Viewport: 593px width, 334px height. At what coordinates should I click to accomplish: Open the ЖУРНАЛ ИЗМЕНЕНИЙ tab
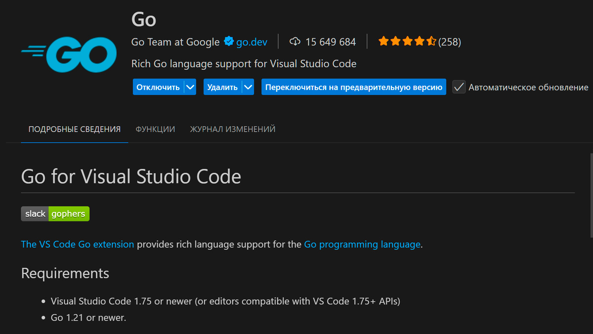(233, 129)
